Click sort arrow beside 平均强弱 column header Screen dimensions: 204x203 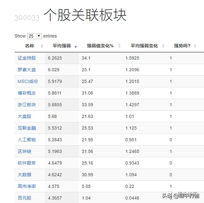tap(76, 46)
